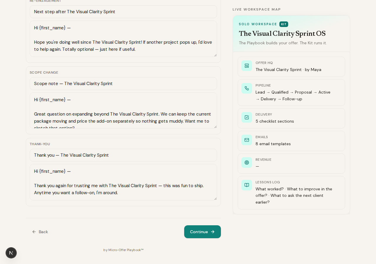Click '8 email templates' text
Image resolution: width=376 pixels, height=264 pixels.
(273, 144)
